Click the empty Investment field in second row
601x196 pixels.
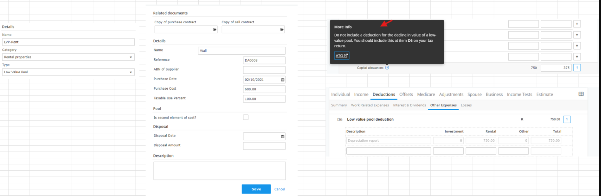[x=448, y=151]
